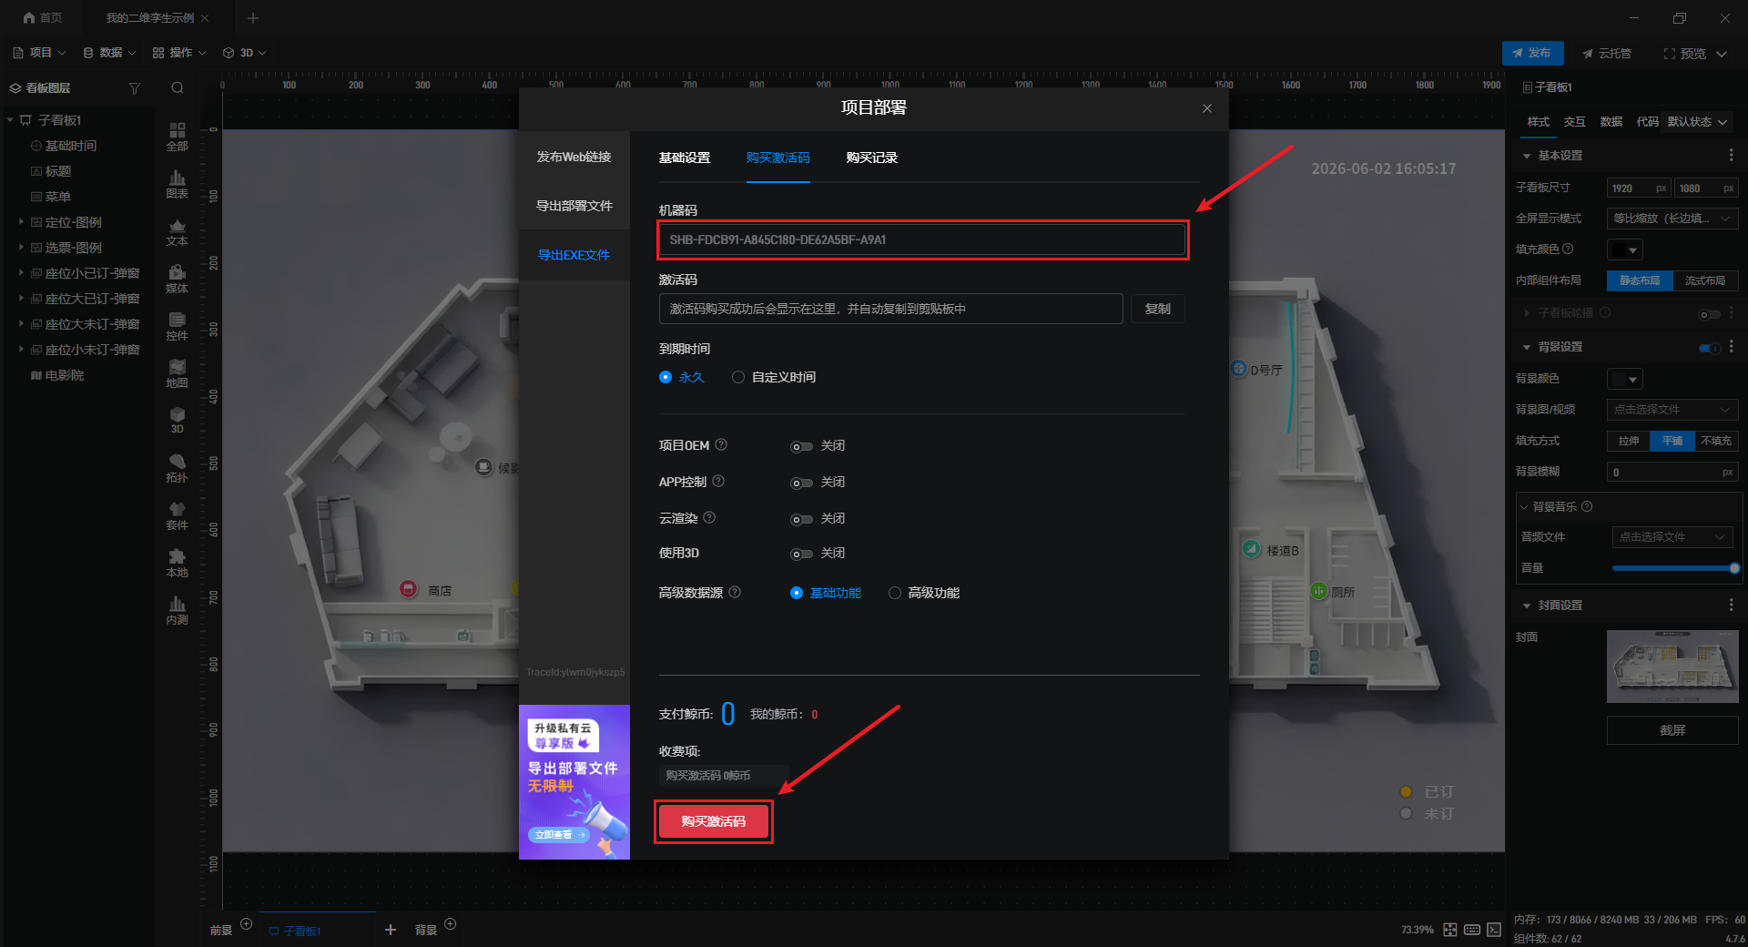Toggle the 项目OEM switch

click(801, 446)
